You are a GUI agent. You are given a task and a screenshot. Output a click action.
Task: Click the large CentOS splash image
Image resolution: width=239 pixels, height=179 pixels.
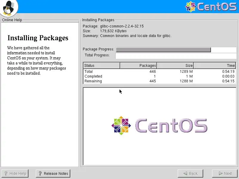click(x=159, y=126)
